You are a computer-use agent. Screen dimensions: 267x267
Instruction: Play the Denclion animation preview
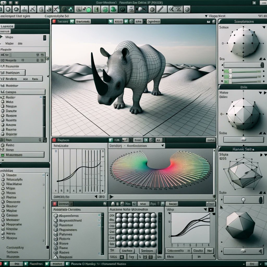[x=111, y=197]
